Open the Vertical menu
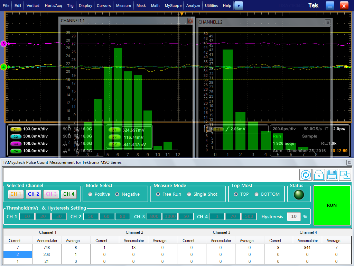Viewport: 354px width, 266px height. click(33, 6)
